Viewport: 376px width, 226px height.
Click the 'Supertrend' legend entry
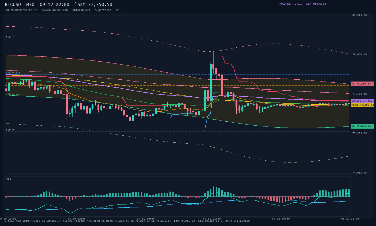[x=103, y=10]
